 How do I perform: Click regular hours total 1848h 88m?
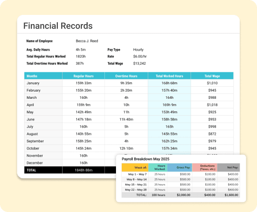pos(83,170)
